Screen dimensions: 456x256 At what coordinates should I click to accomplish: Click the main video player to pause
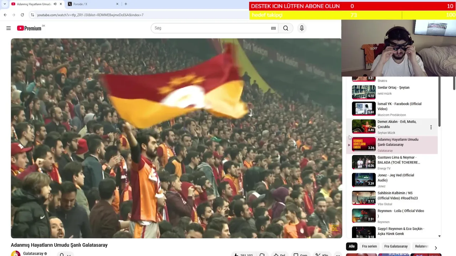tap(176, 138)
